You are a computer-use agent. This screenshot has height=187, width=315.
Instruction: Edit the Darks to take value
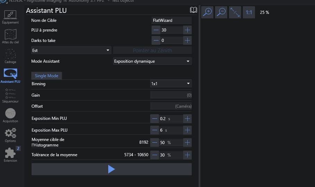(x=172, y=41)
